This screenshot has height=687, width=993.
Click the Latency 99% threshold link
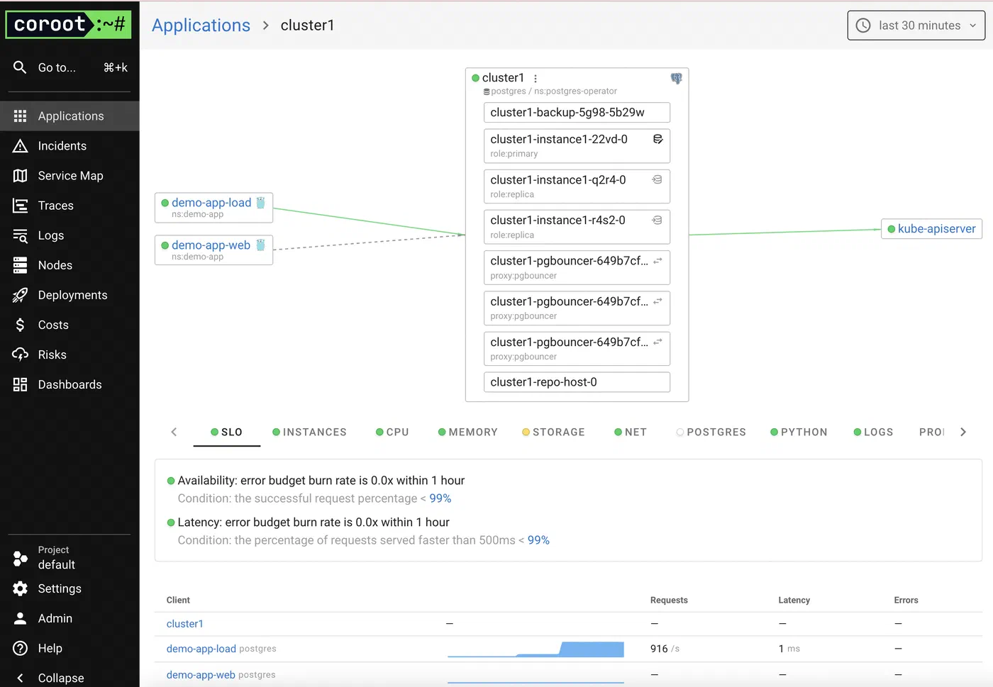tap(538, 540)
